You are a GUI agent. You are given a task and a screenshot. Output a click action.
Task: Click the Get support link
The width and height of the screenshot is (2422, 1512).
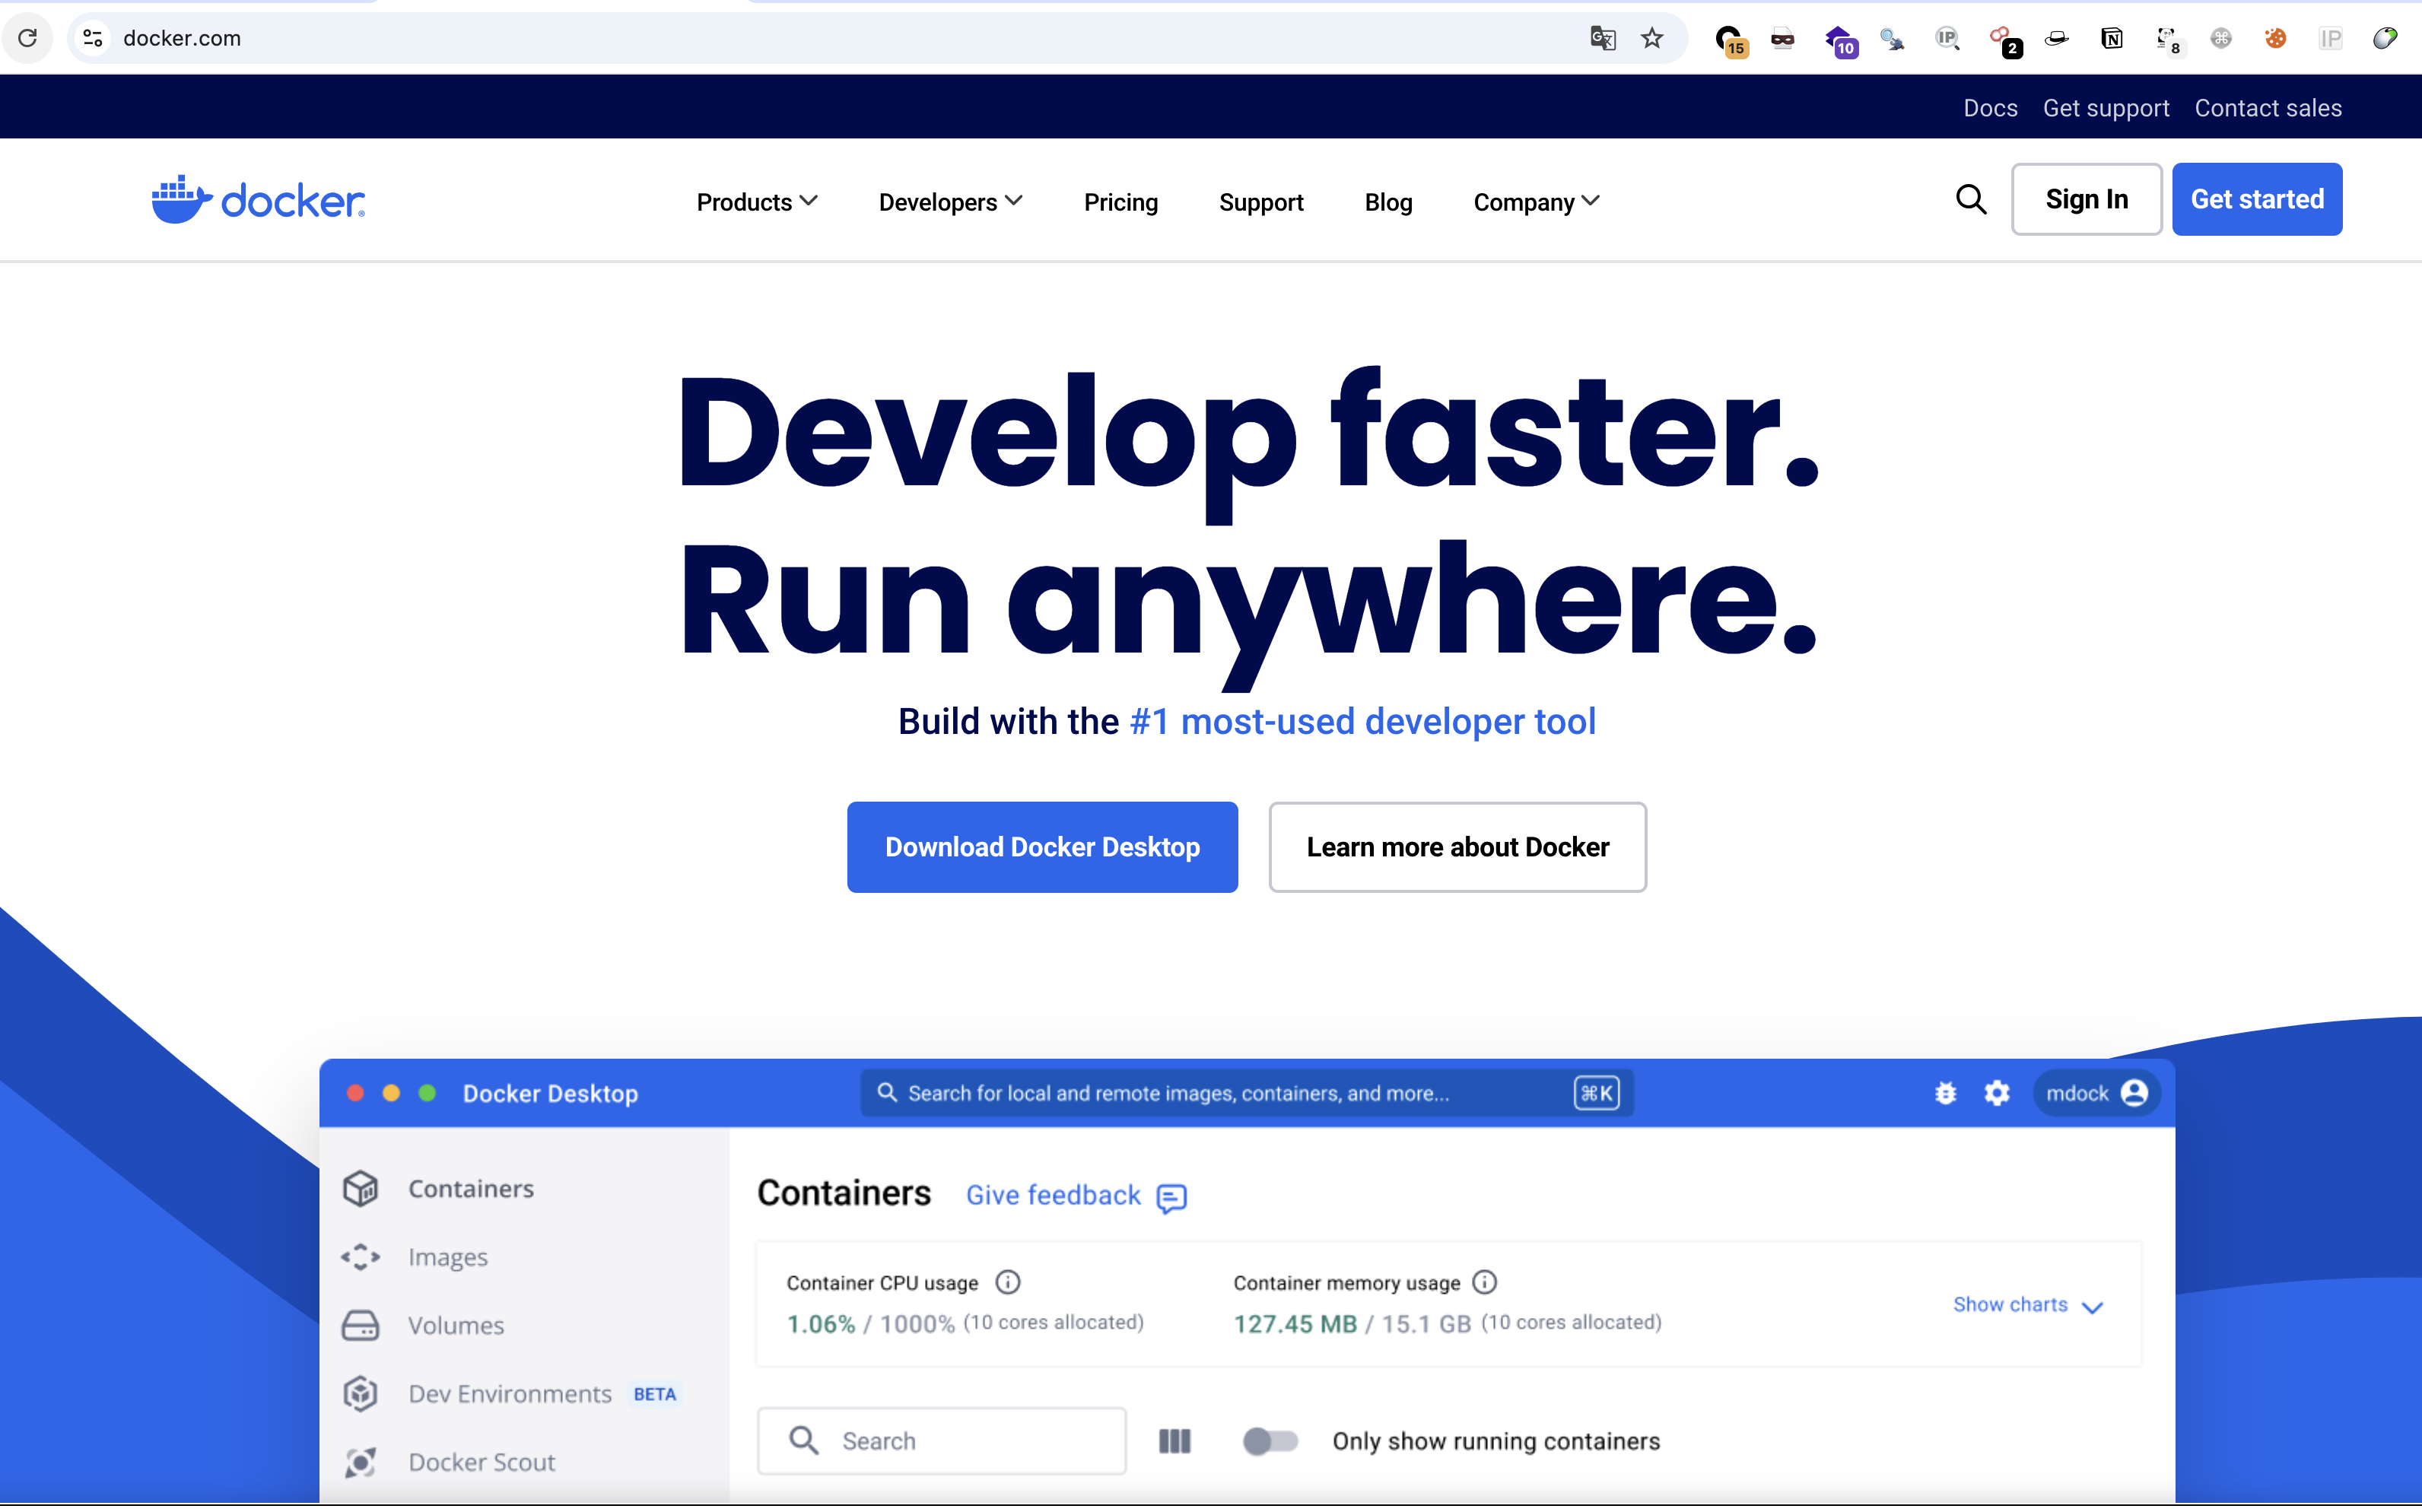pyautogui.click(x=2106, y=108)
